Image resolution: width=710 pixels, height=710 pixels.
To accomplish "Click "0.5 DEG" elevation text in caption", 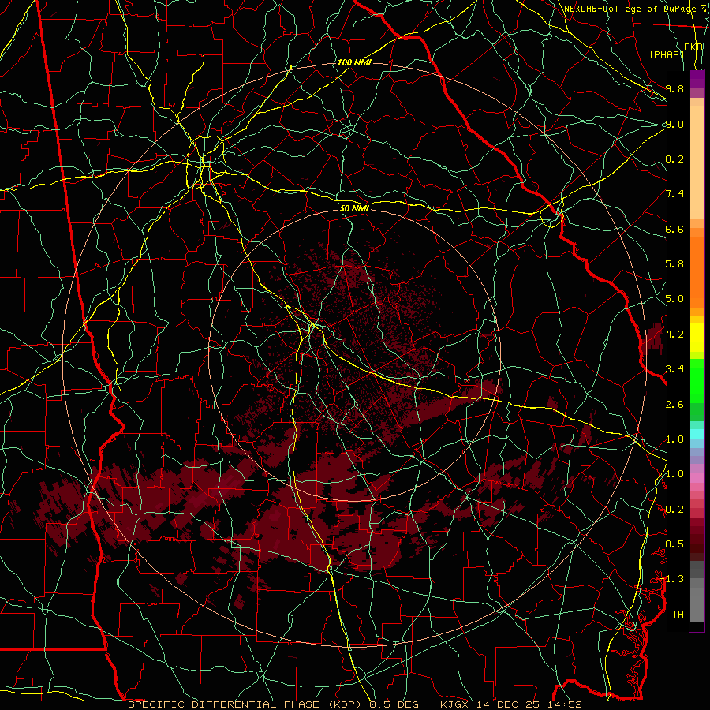I will tap(392, 704).
